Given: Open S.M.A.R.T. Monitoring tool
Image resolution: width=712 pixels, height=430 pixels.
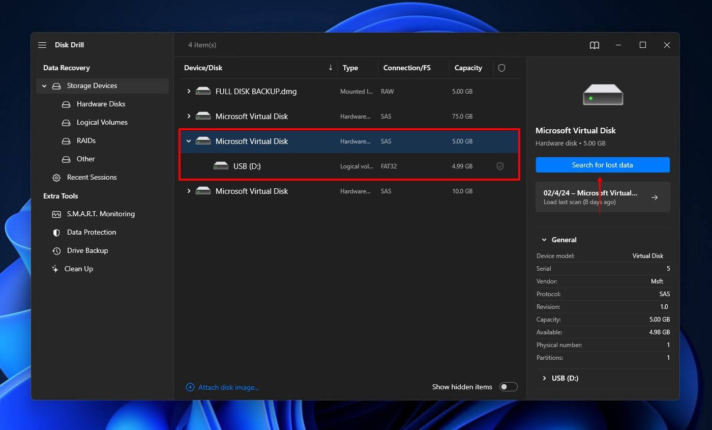Looking at the screenshot, I should [100, 214].
